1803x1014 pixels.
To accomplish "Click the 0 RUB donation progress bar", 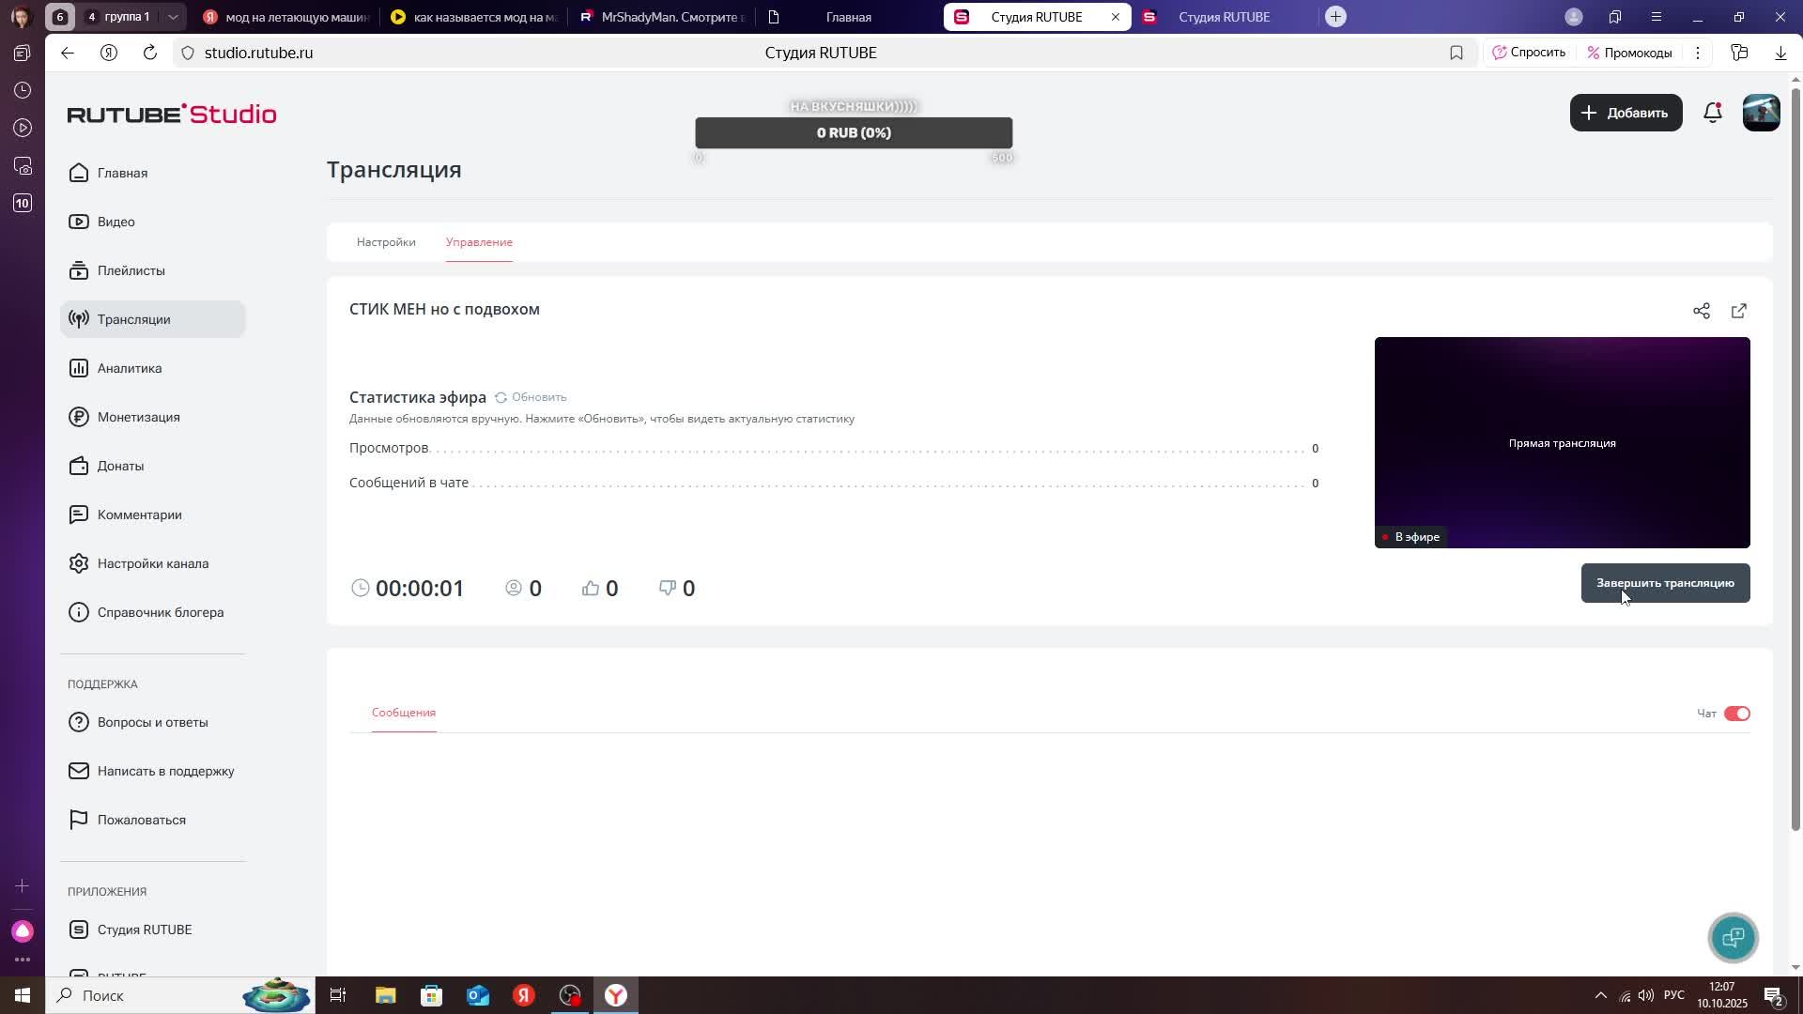I will [x=853, y=132].
